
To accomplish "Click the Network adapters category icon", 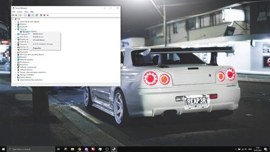I will click(x=18, y=60).
